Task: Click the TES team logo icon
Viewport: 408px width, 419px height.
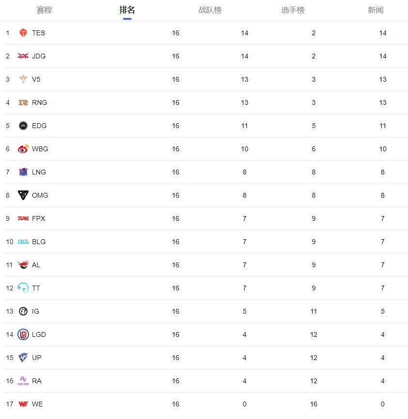Action: click(x=23, y=33)
